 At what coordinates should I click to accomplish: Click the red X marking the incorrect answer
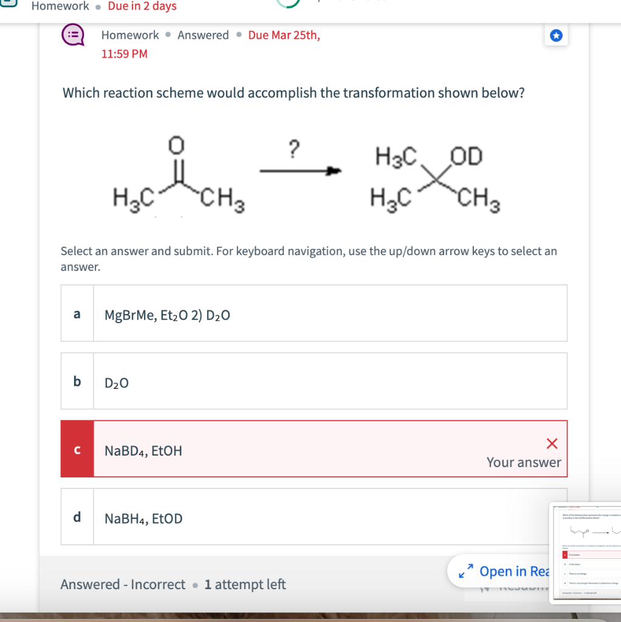(x=551, y=443)
